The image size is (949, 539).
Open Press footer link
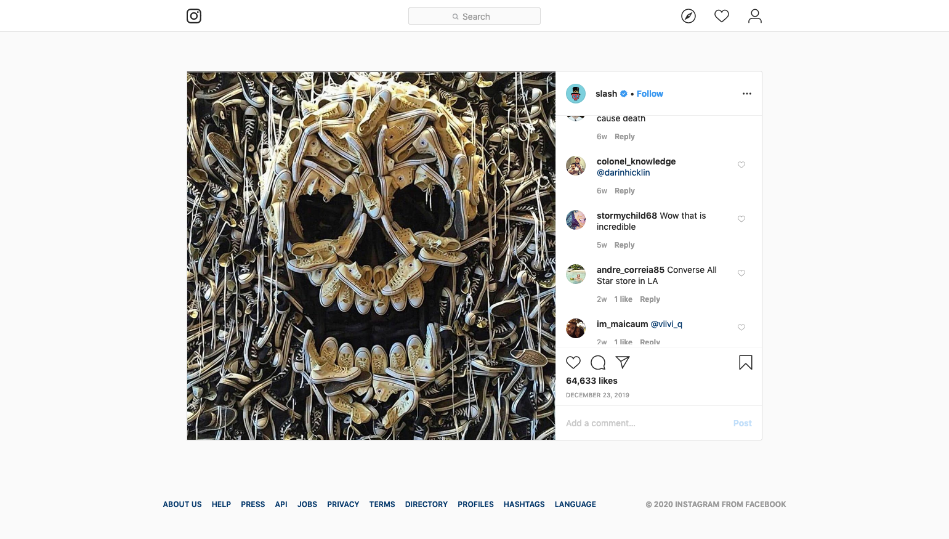pyautogui.click(x=253, y=505)
